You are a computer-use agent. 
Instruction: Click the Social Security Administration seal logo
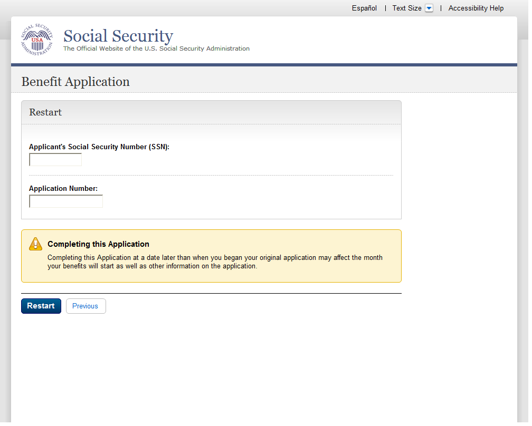(x=37, y=40)
